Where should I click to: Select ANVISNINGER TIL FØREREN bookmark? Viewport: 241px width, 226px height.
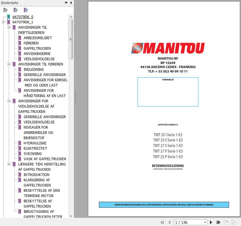[41, 64]
